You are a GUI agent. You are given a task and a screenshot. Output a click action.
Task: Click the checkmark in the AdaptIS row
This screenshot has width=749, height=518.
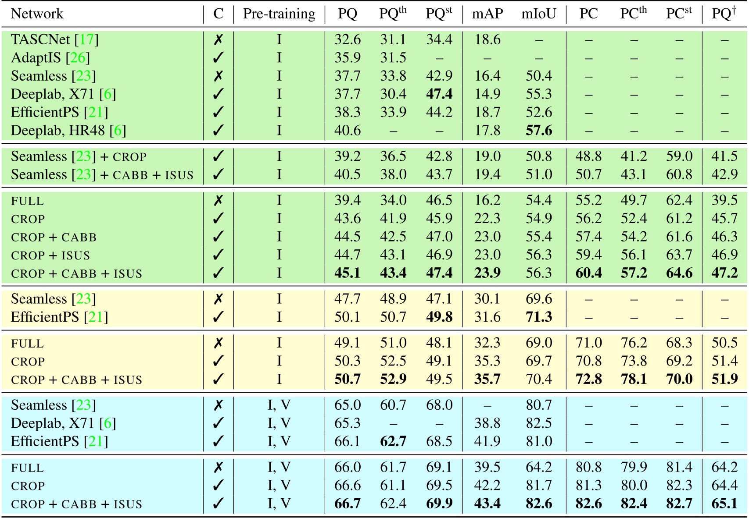(x=218, y=58)
